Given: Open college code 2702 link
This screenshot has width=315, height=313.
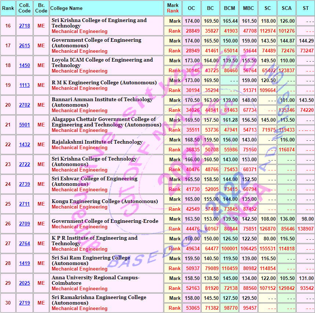Looking at the screenshot, I should [25, 105].
